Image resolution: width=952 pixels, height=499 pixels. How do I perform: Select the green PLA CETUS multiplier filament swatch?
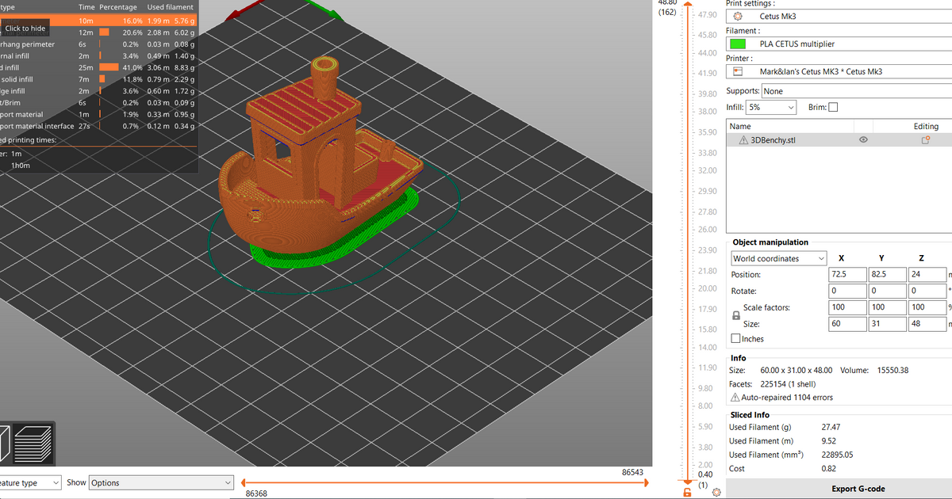[x=737, y=44]
